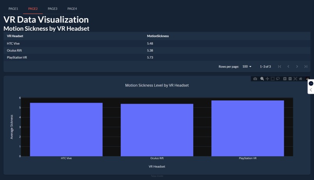Open the Rows per page dropdown
314x180 pixels.
pyautogui.click(x=247, y=66)
